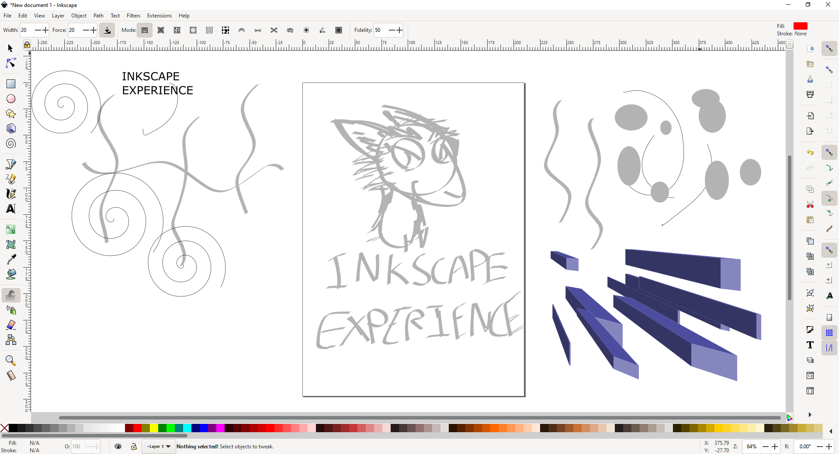This screenshot has height=454, width=839.
Task: Toggle snap to grids
Action: point(829,333)
